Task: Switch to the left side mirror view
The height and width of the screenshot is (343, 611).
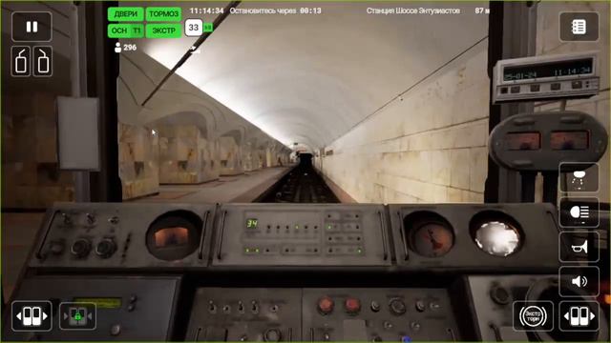Action: pos(21,61)
